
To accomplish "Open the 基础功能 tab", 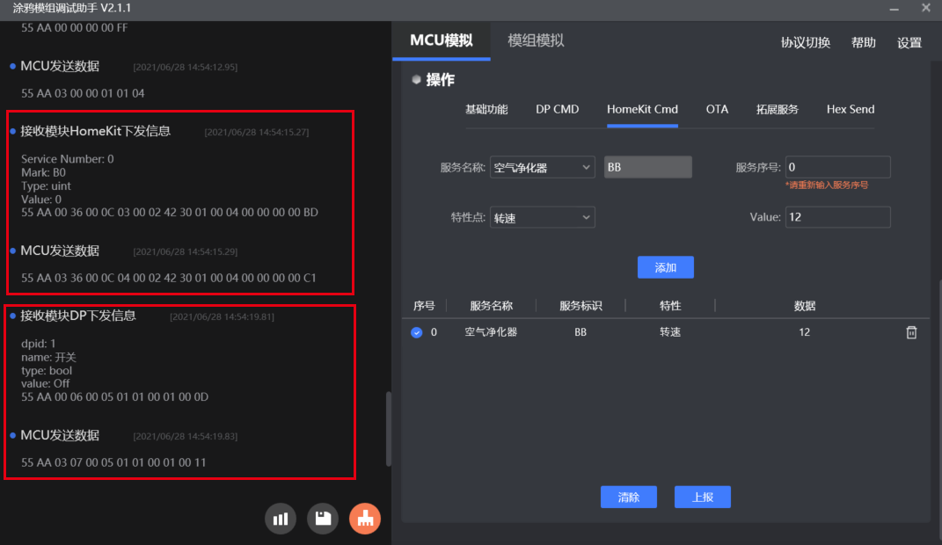I will coord(486,109).
